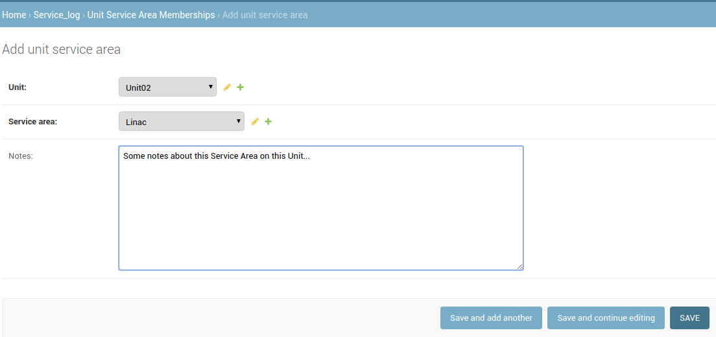716x337 pixels.
Task: Add another Service area with plus icon
Action: pyautogui.click(x=268, y=121)
